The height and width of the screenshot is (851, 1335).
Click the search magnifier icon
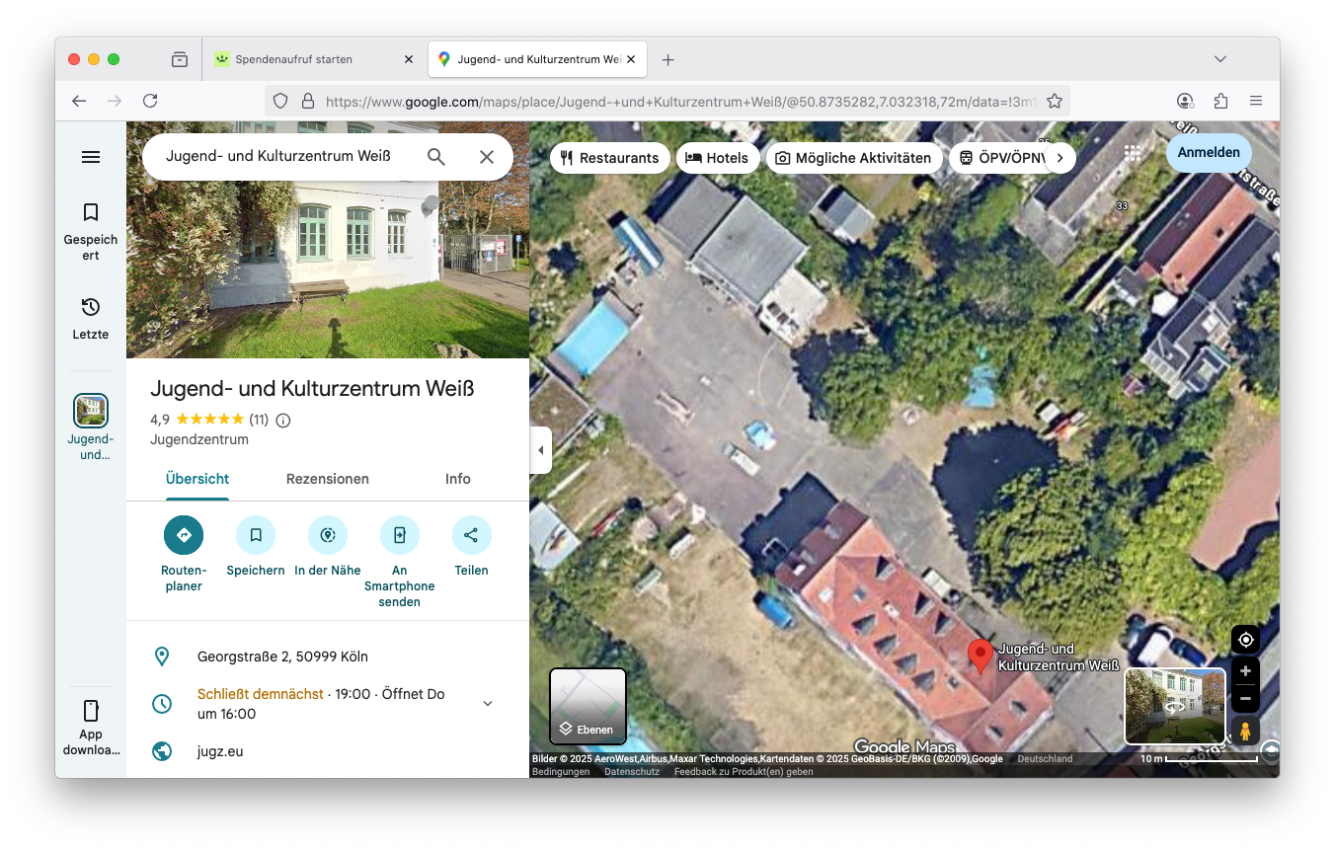[x=436, y=157]
